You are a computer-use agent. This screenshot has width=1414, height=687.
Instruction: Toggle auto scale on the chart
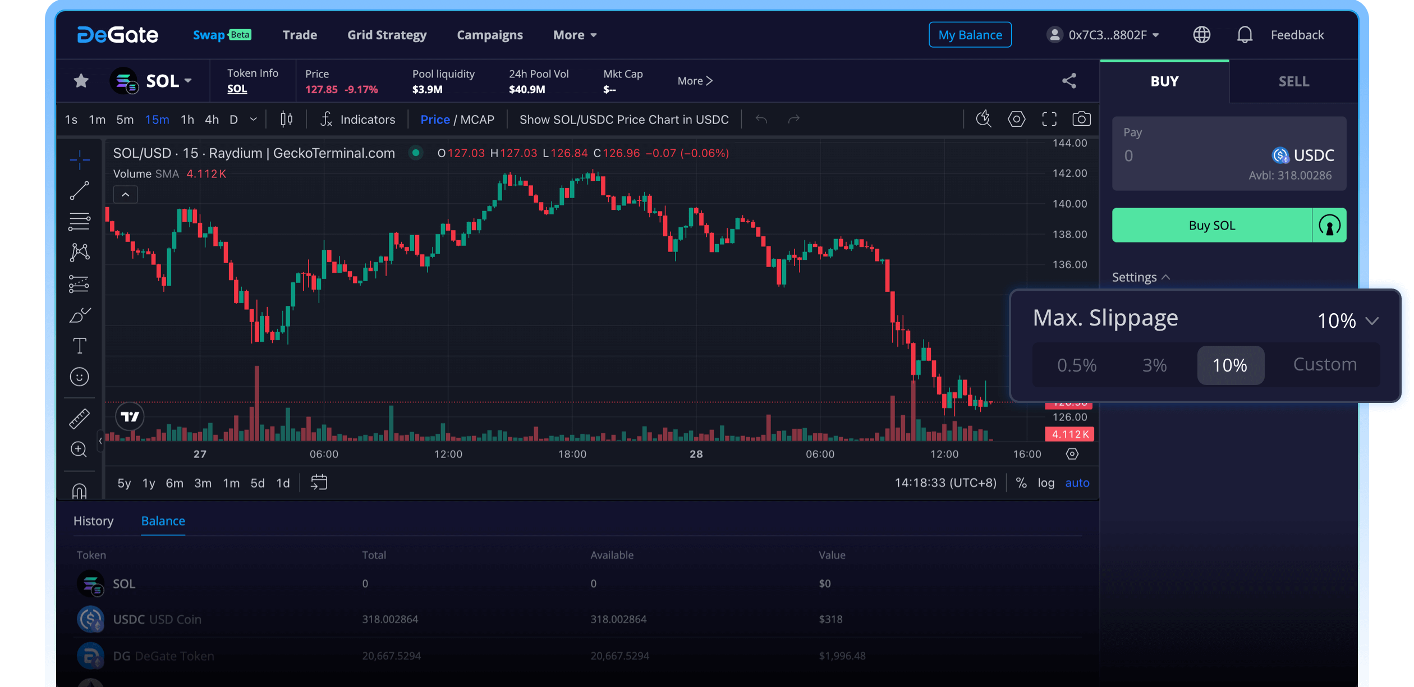point(1077,483)
